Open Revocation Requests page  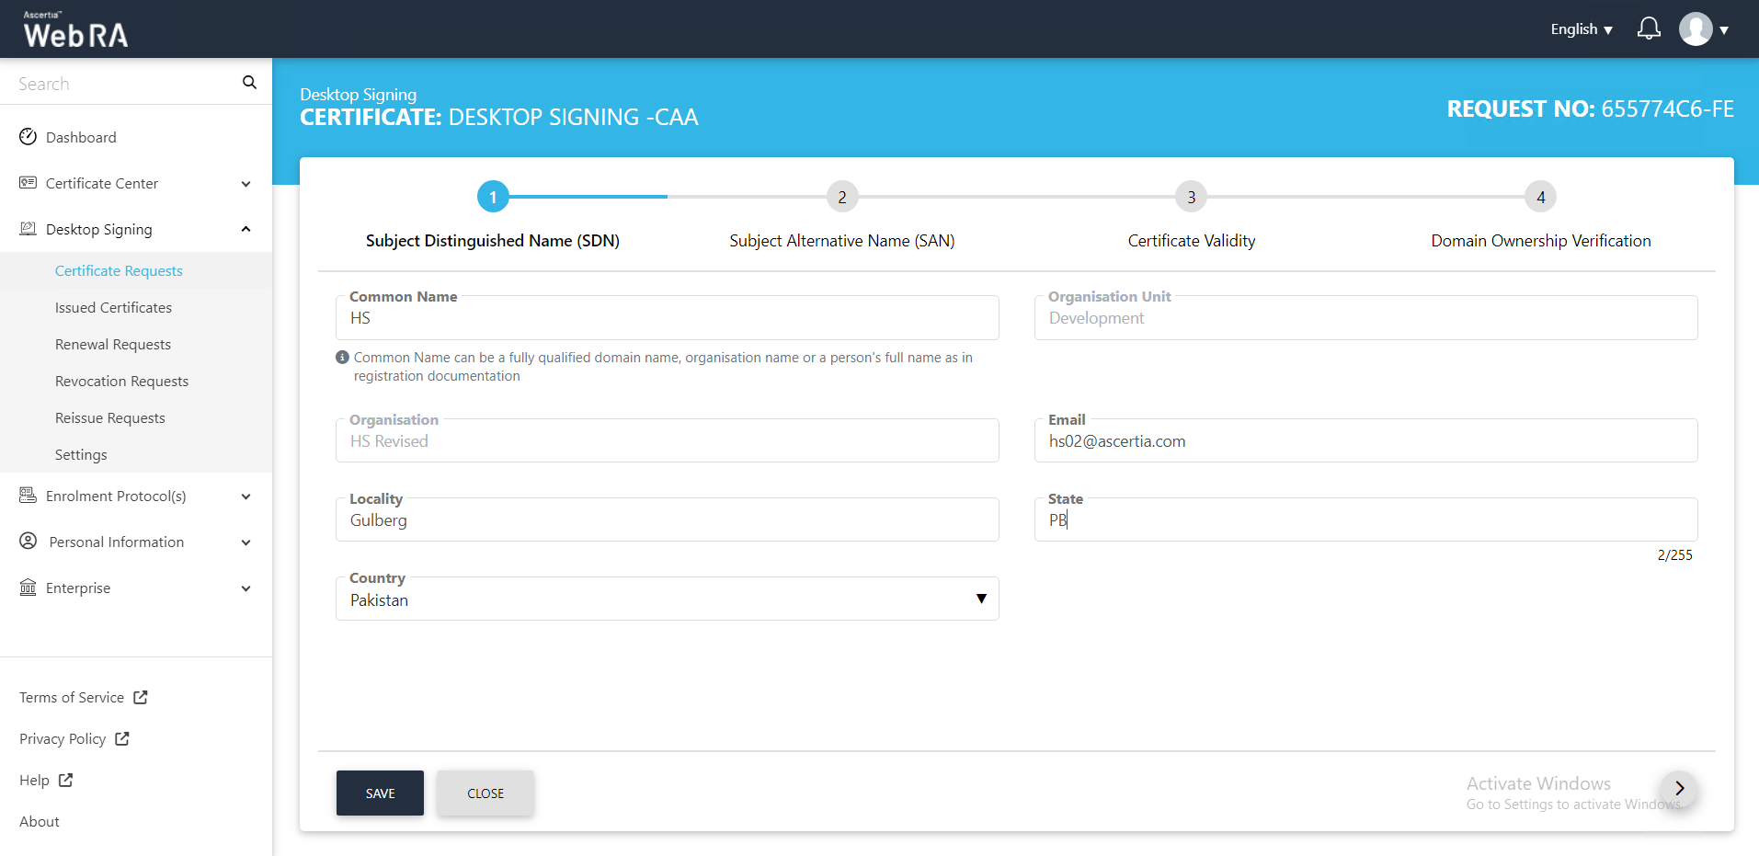(121, 382)
